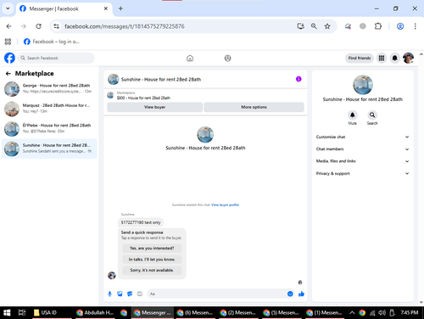The image size is (424, 319).
Task: Open the emoji picker in message box
Action: coord(290,294)
